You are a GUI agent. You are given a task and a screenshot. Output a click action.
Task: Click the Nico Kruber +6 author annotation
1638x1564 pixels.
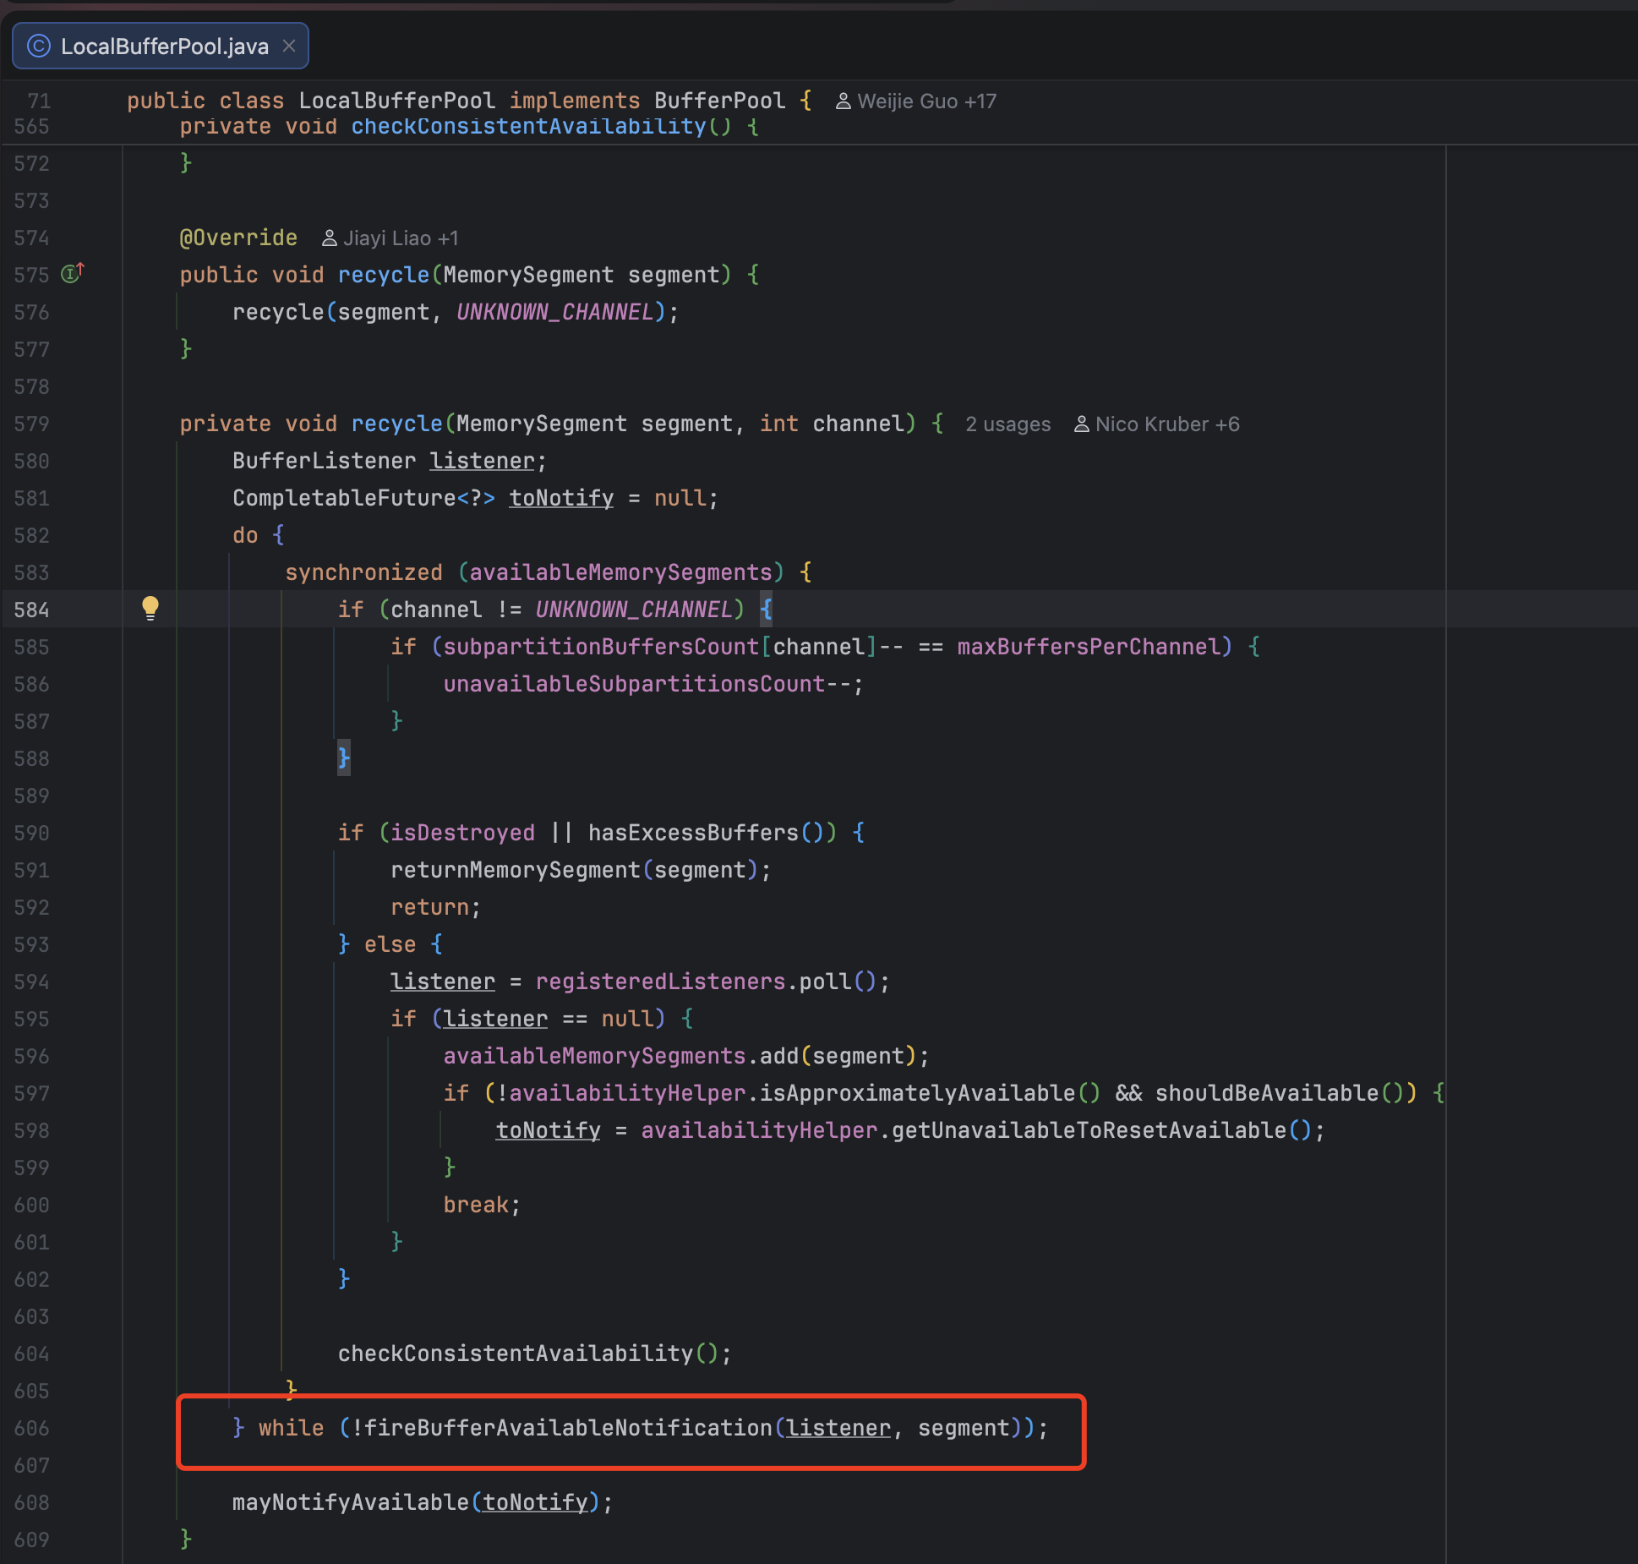click(1166, 424)
